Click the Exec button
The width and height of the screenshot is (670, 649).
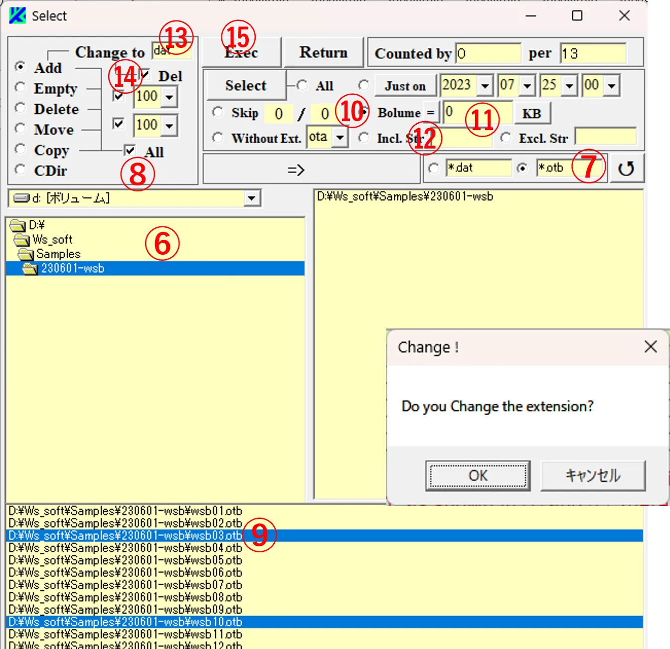[x=242, y=52]
